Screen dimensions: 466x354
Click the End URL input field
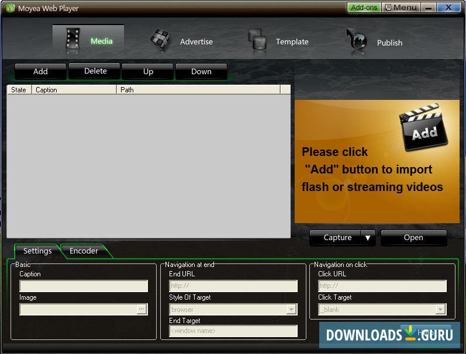click(233, 286)
